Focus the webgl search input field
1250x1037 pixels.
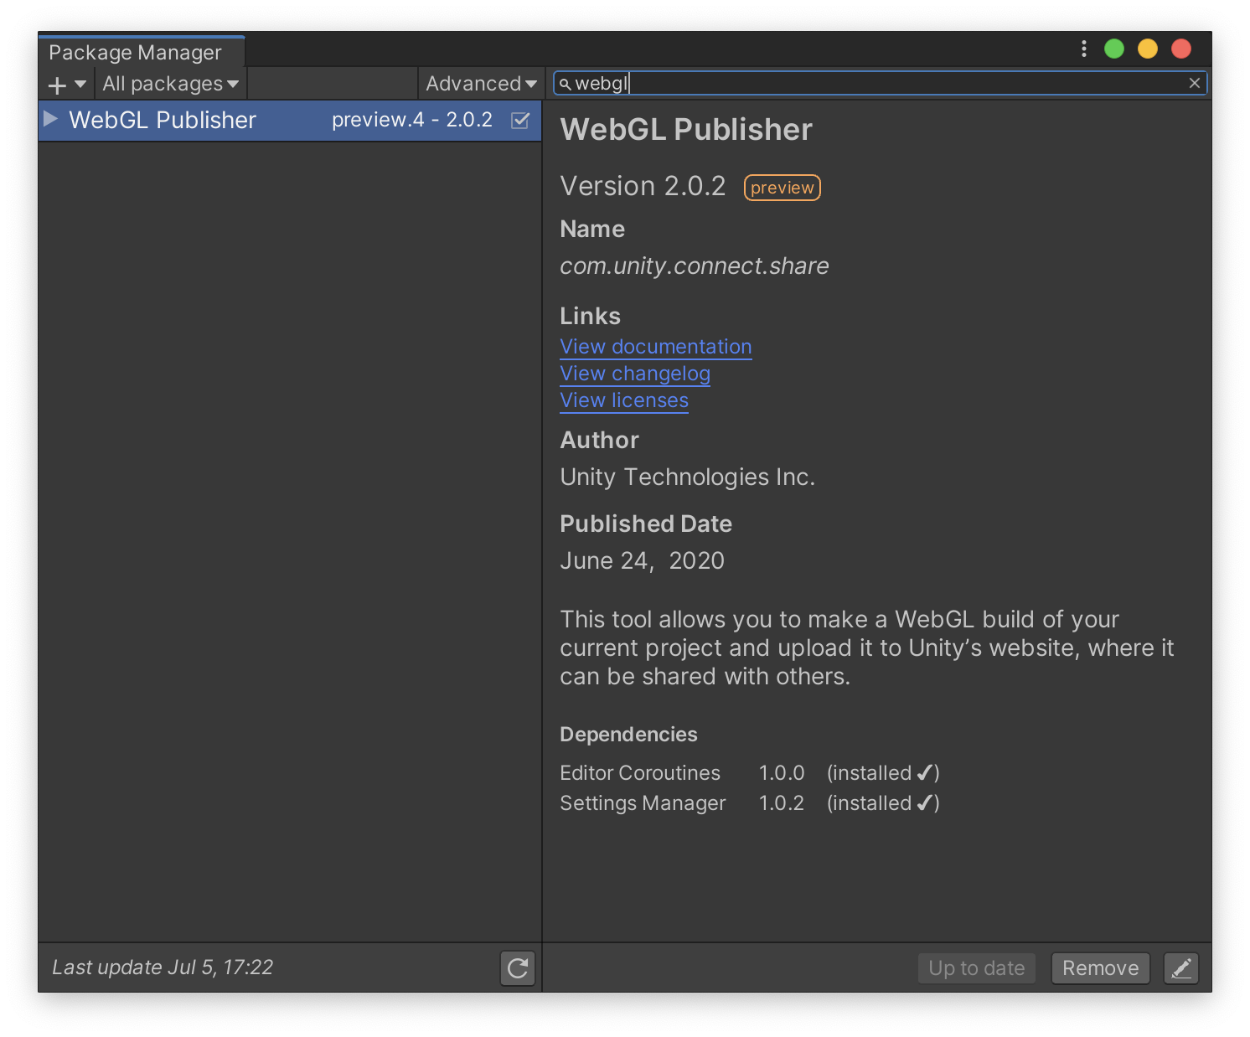point(880,83)
